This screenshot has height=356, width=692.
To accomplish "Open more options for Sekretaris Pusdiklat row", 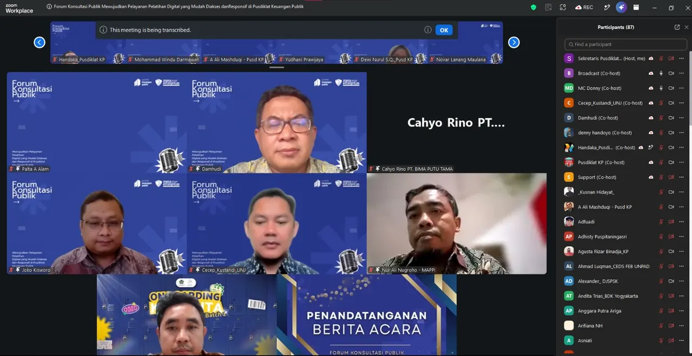I will 682,58.
